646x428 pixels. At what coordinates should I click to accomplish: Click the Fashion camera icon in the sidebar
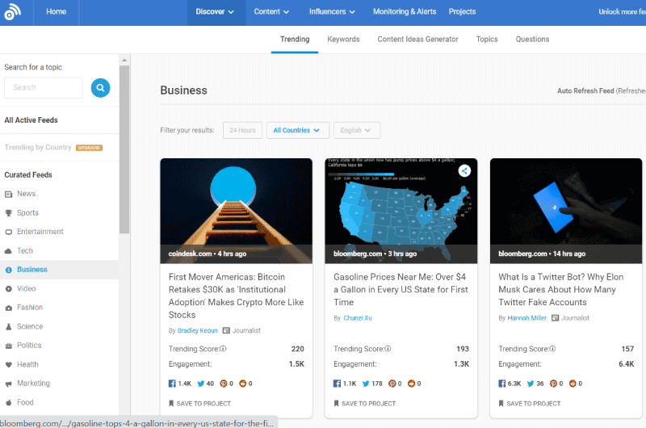click(8, 308)
